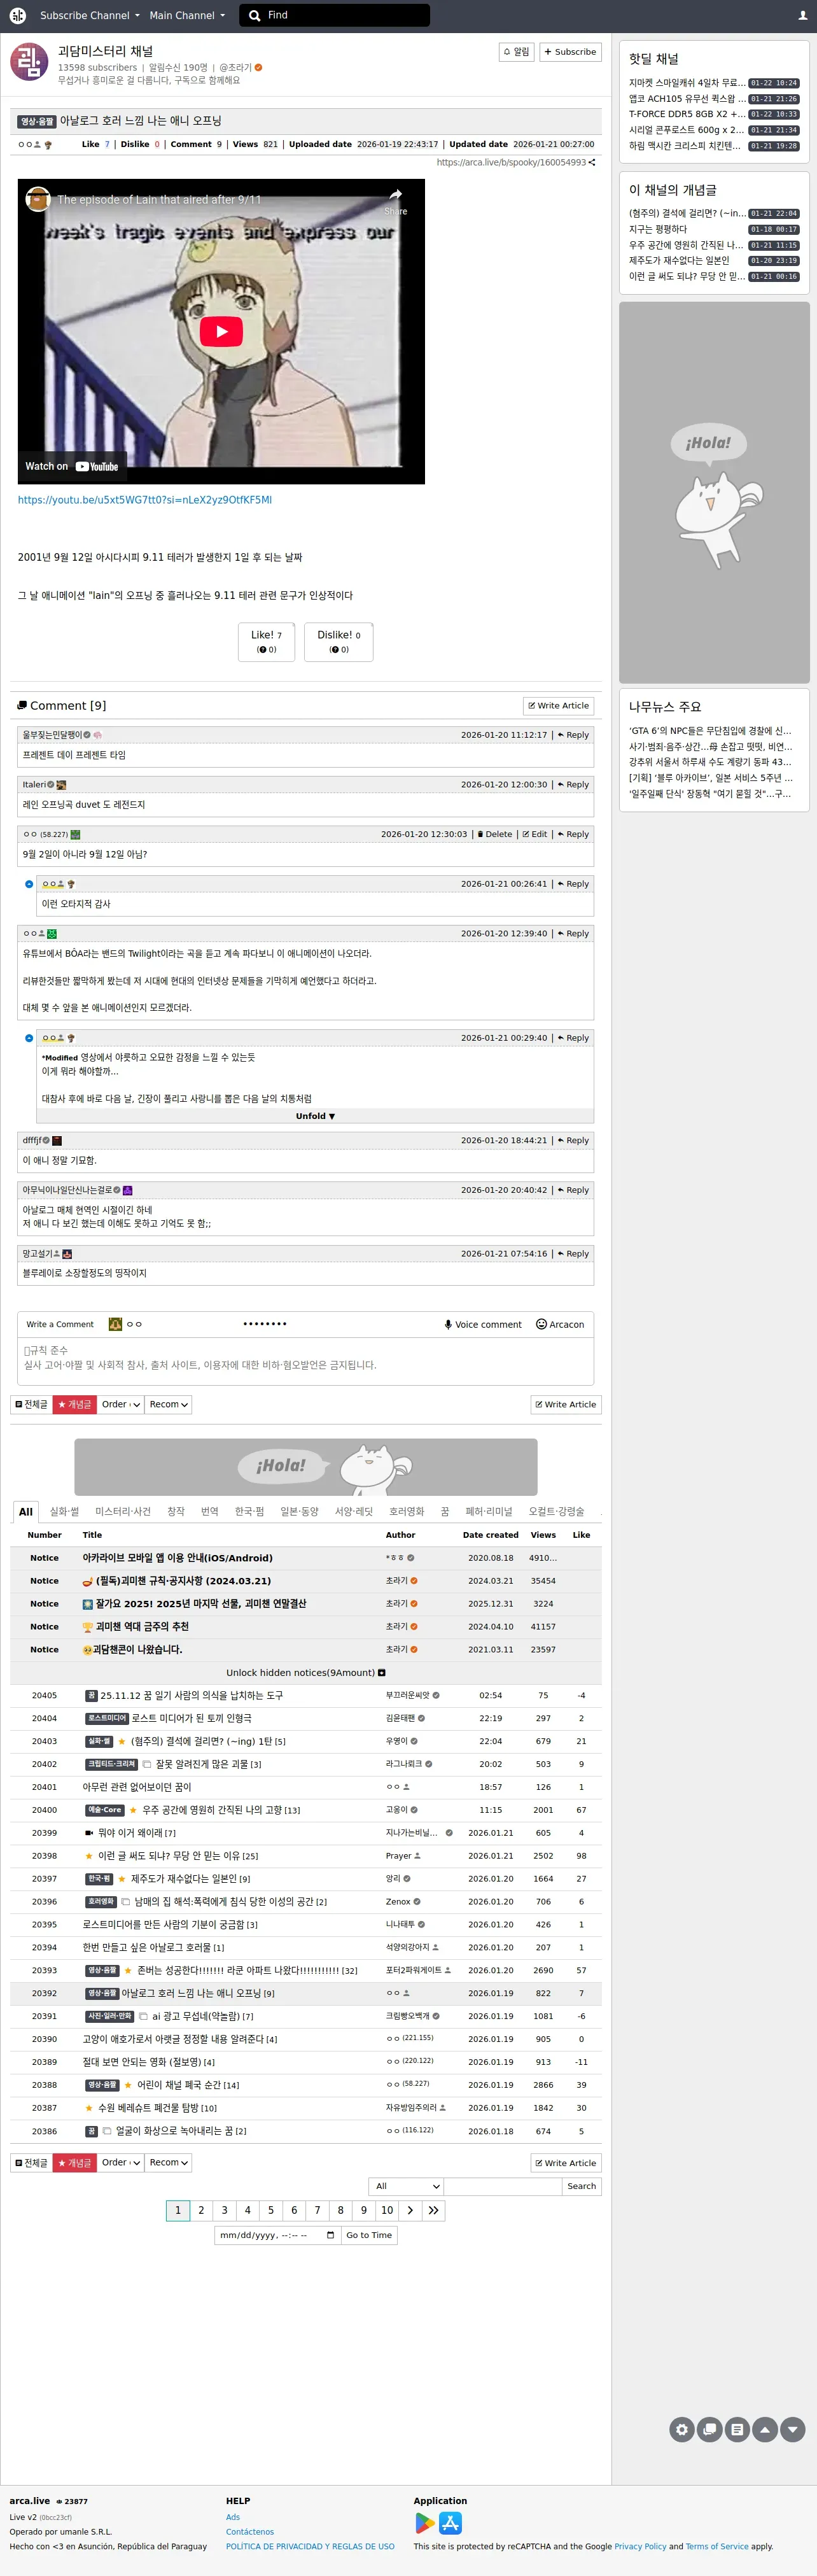Viewport: 817px width, 2576px height.
Task: Unfold the collapsed modified reply
Action: (315, 1116)
